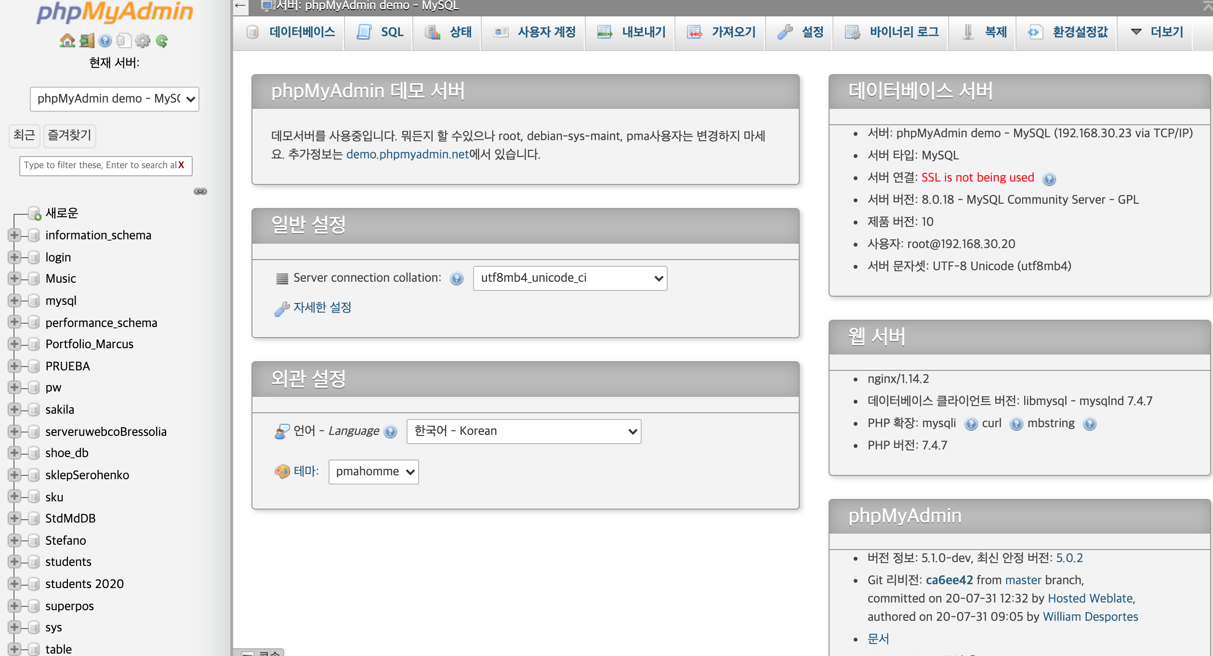
Task: Click the phpMyAdmin logo
Action: (115, 13)
